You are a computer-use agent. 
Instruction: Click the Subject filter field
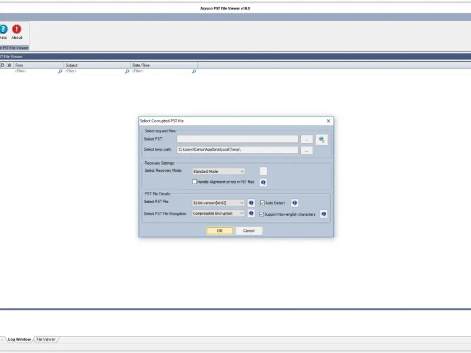coord(95,71)
